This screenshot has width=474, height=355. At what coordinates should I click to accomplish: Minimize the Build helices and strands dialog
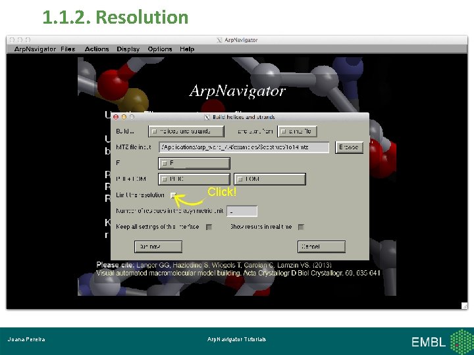[x=124, y=117]
